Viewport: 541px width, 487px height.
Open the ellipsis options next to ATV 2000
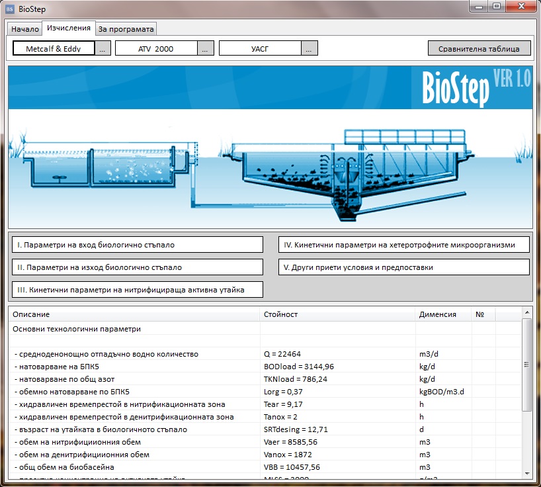(206, 49)
